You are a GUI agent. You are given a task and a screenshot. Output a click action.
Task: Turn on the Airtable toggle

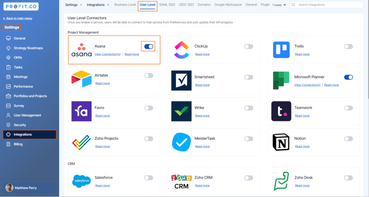click(149, 76)
